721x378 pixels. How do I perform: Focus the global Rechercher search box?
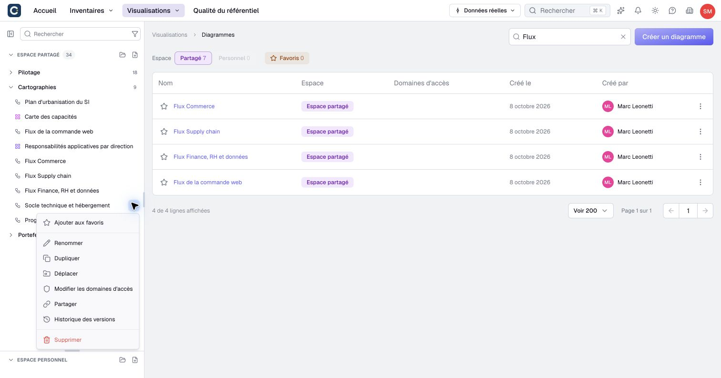pyautogui.click(x=567, y=10)
